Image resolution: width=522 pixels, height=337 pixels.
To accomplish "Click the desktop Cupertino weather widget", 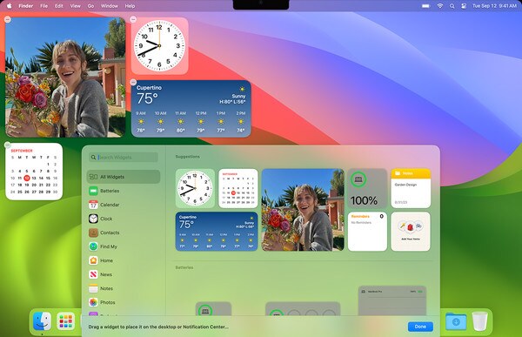I will pos(191,109).
